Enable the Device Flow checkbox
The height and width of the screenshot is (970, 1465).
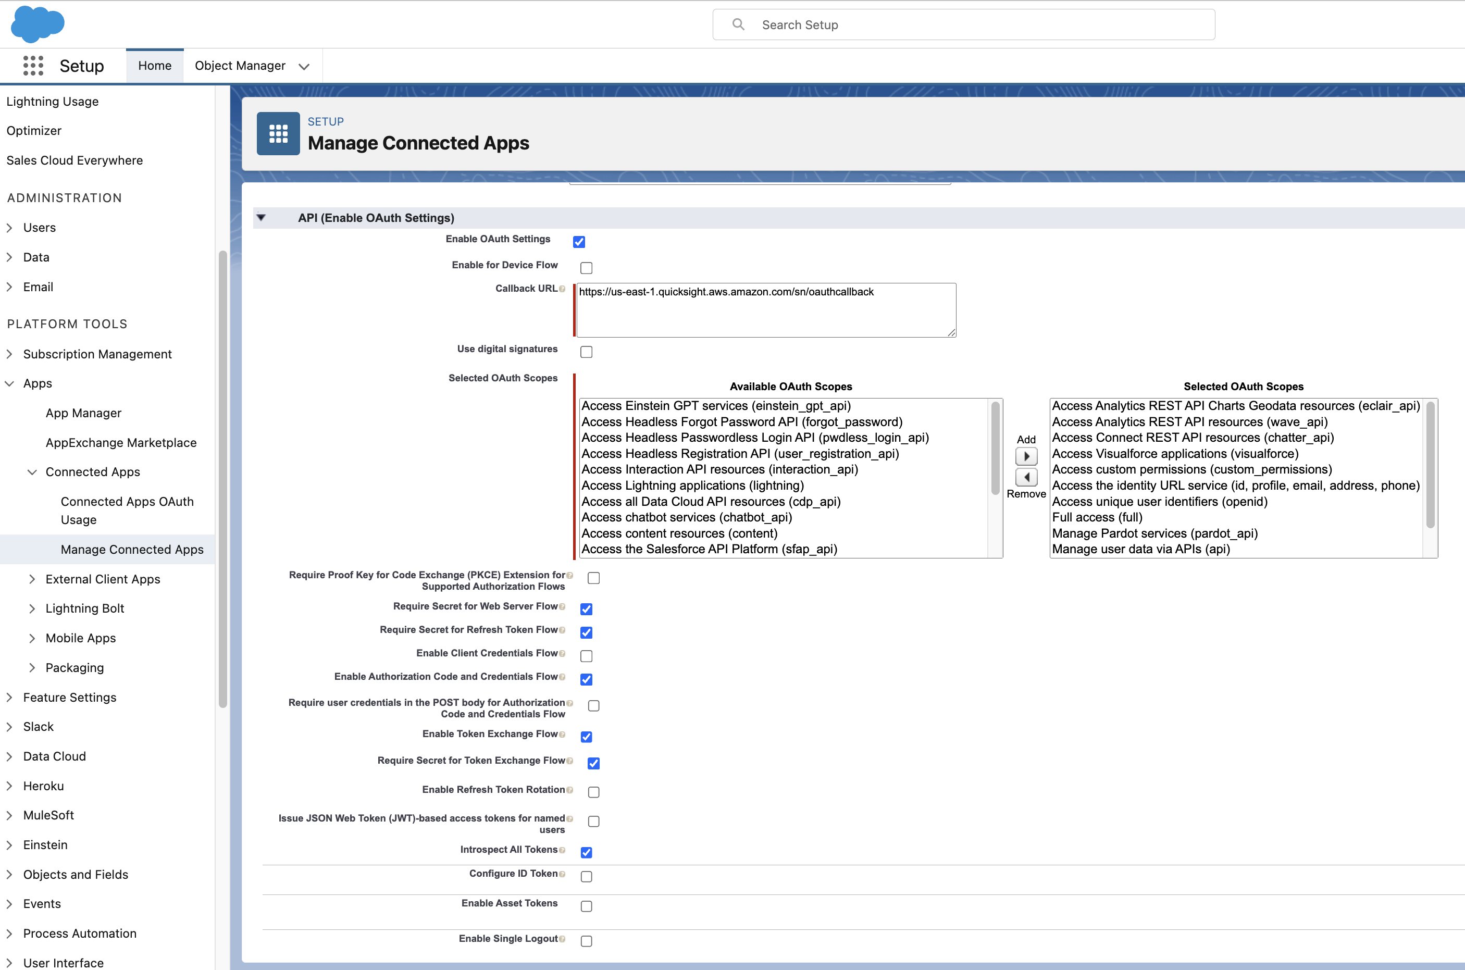pyautogui.click(x=587, y=267)
